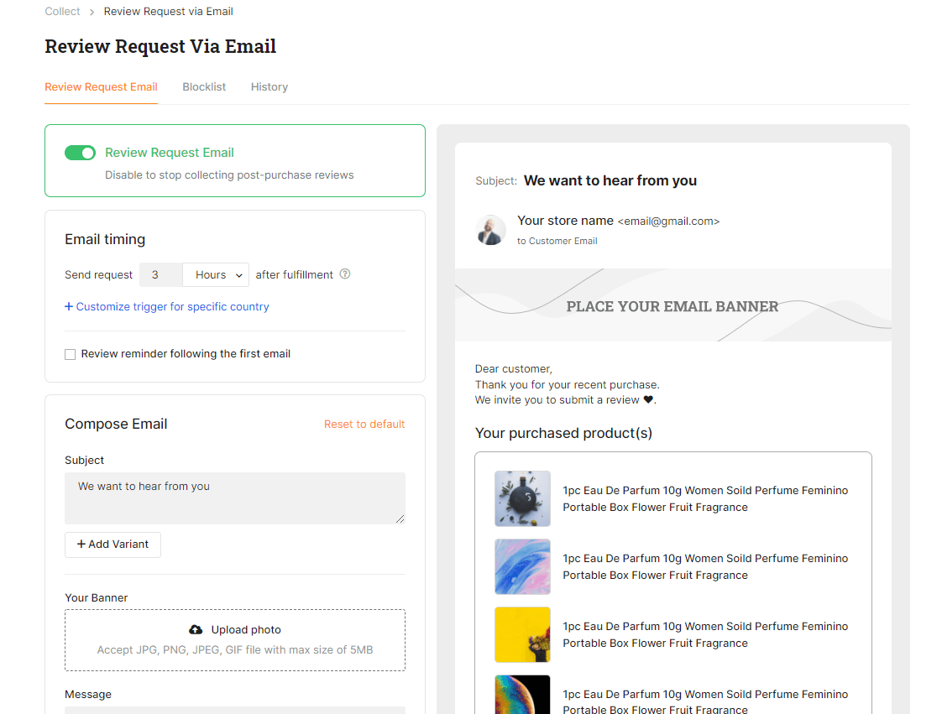Open the Hours time unit dropdown
942x714 pixels.
[x=215, y=274]
